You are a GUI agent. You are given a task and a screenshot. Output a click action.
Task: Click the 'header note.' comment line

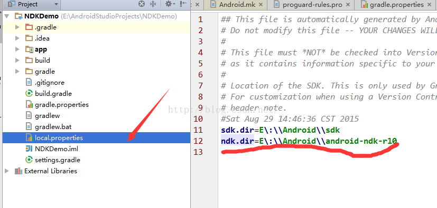254,108
